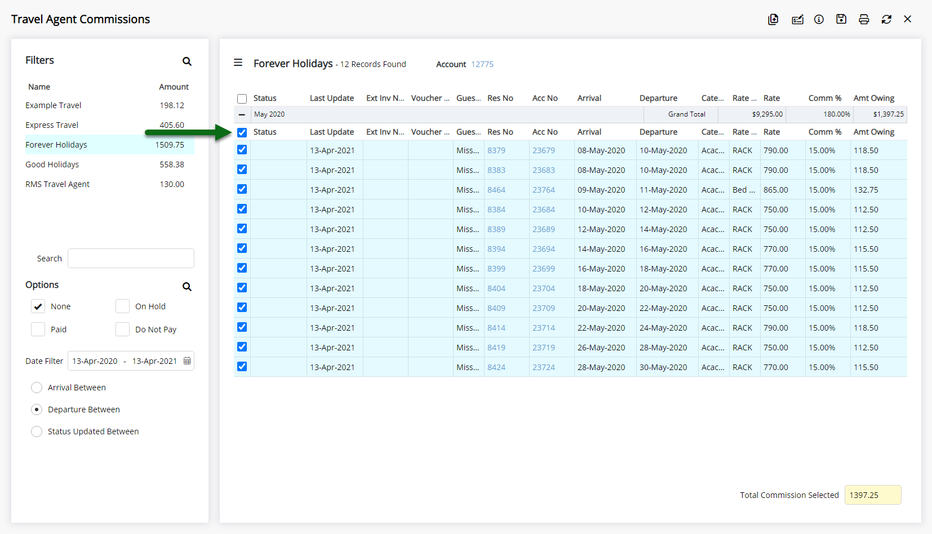
Task: Select RMS Travel Agent in the filters list
Action: click(110, 184)
